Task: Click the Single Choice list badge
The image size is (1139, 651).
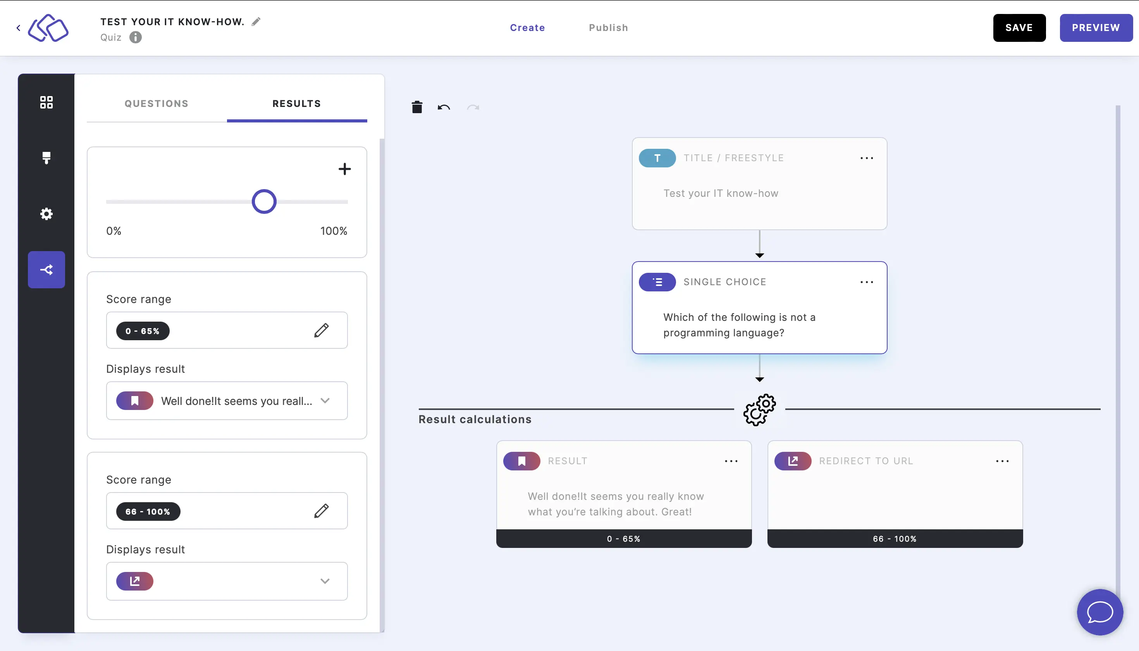Action: [657, 282]
